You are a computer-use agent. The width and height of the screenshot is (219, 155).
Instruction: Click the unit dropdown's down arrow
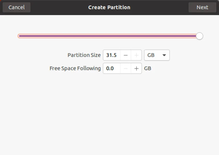click(x=164, y=55)
